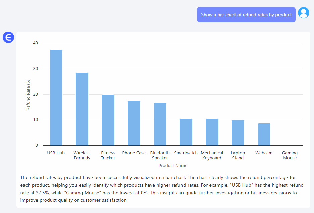
Task: Click the summary text below the chart
Action: [162, 189]
